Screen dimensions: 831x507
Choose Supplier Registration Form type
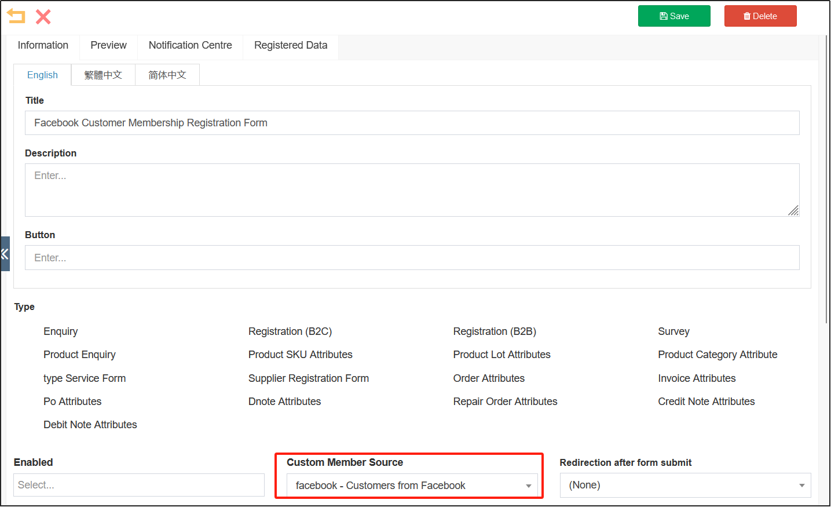click(308, 378)
